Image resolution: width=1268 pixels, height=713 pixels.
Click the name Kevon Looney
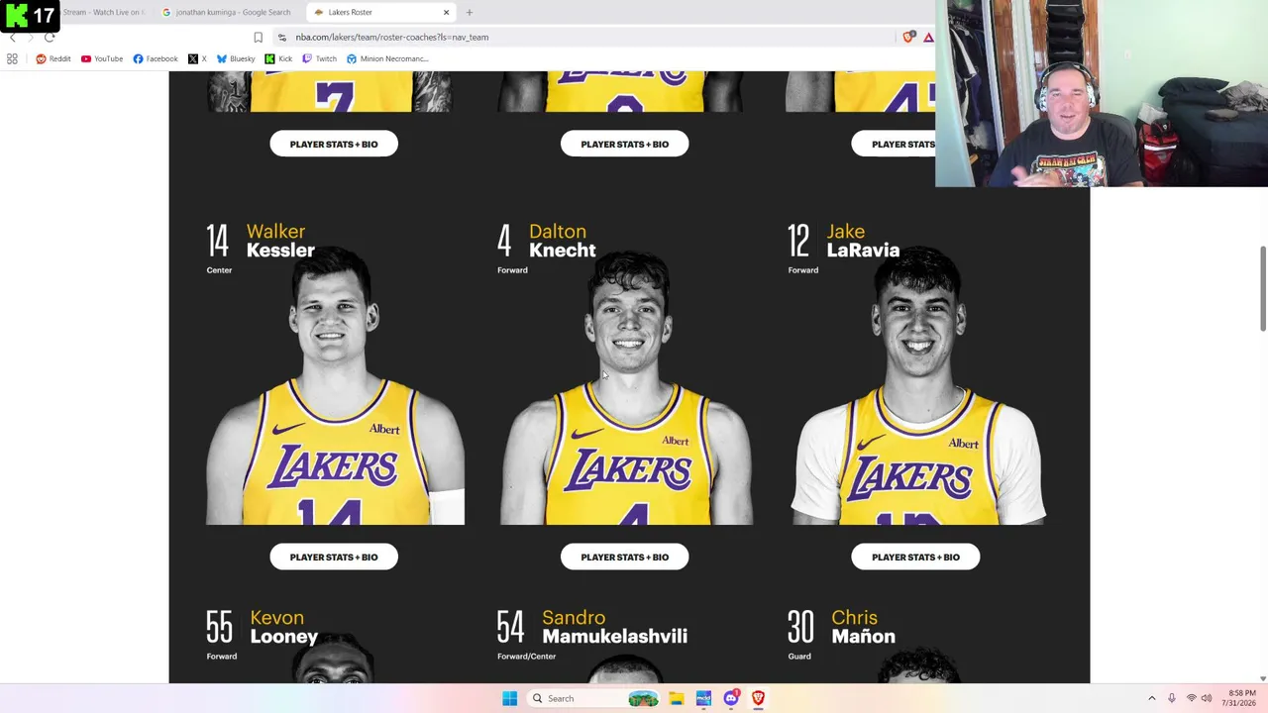(283, 627)
